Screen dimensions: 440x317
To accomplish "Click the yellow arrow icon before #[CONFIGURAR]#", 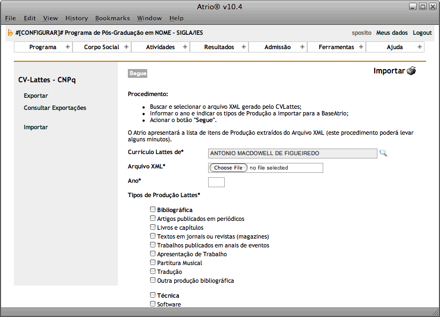I will [11, 33].
